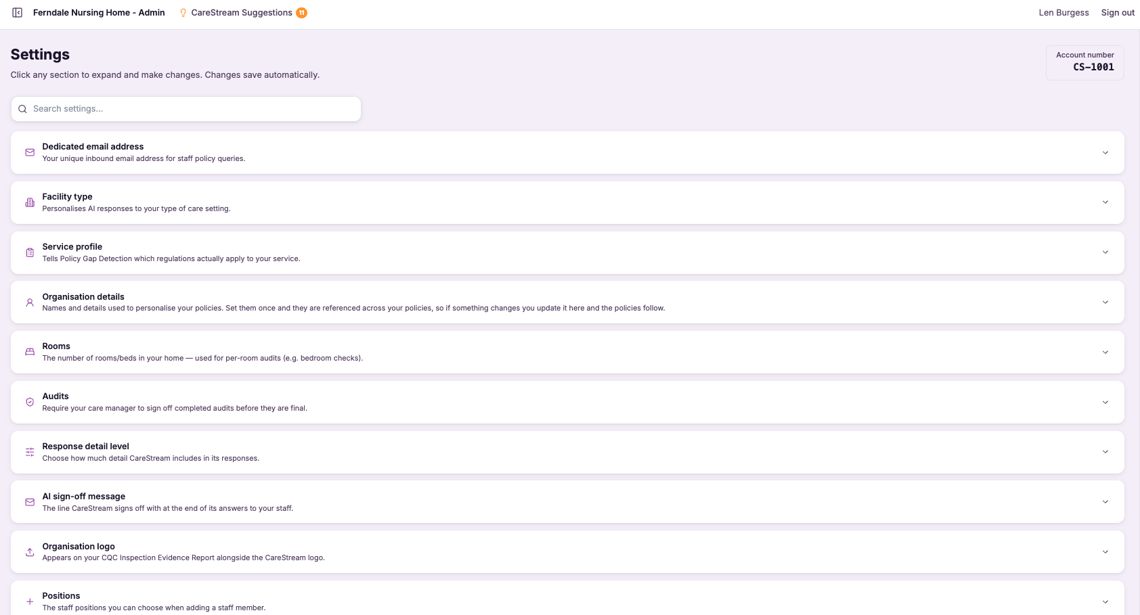Screen dimensions: 1140x615
Task: Click 'Tells Policy Gap Detection' description text
Action: point(171,259)
